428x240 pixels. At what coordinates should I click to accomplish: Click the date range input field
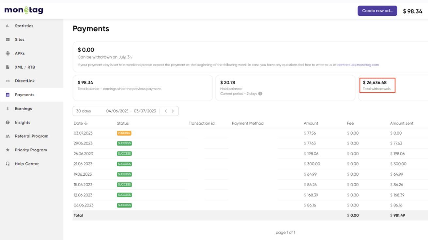tap(131, 111)
